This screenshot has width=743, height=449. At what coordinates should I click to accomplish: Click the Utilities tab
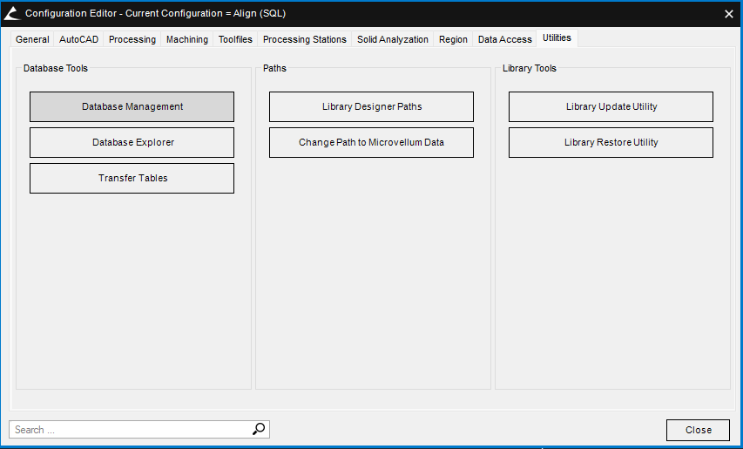click(x=557, y=38)
